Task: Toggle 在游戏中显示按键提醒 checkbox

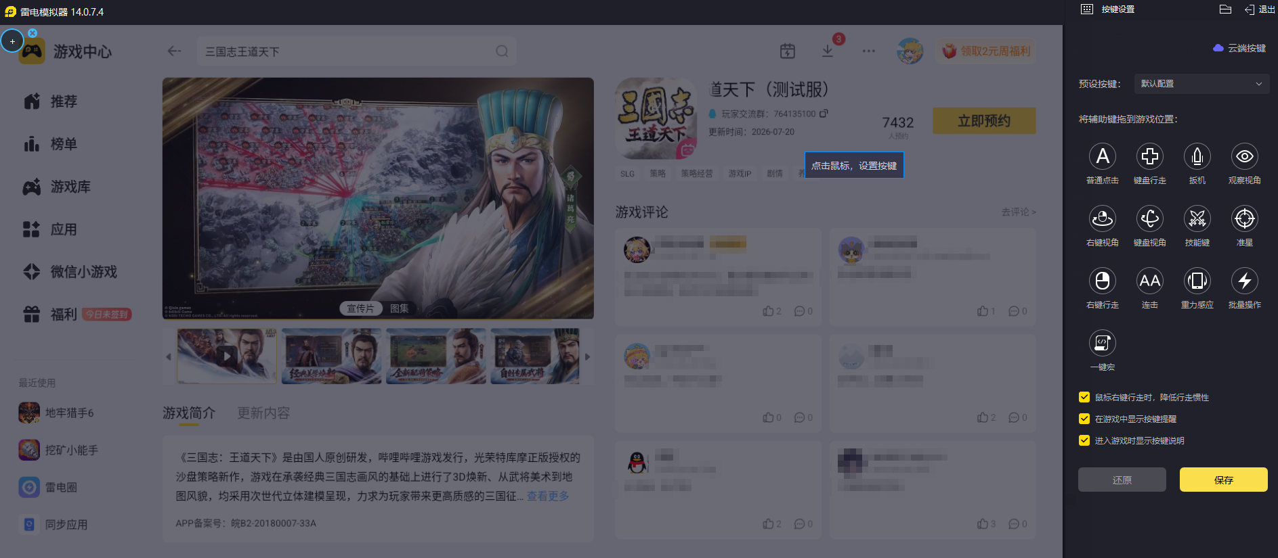Action: point(1084,419)
